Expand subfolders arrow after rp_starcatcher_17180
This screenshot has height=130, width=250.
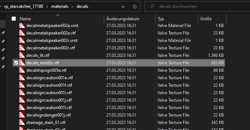[47, 6]
